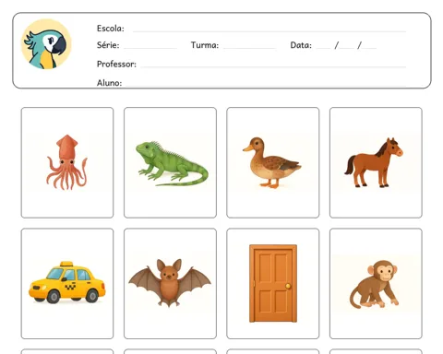Image resolution: width=443 pixels, height=354 pixels.
Task: Click the macaw parrot logo
Action: [x=46, y=44]
